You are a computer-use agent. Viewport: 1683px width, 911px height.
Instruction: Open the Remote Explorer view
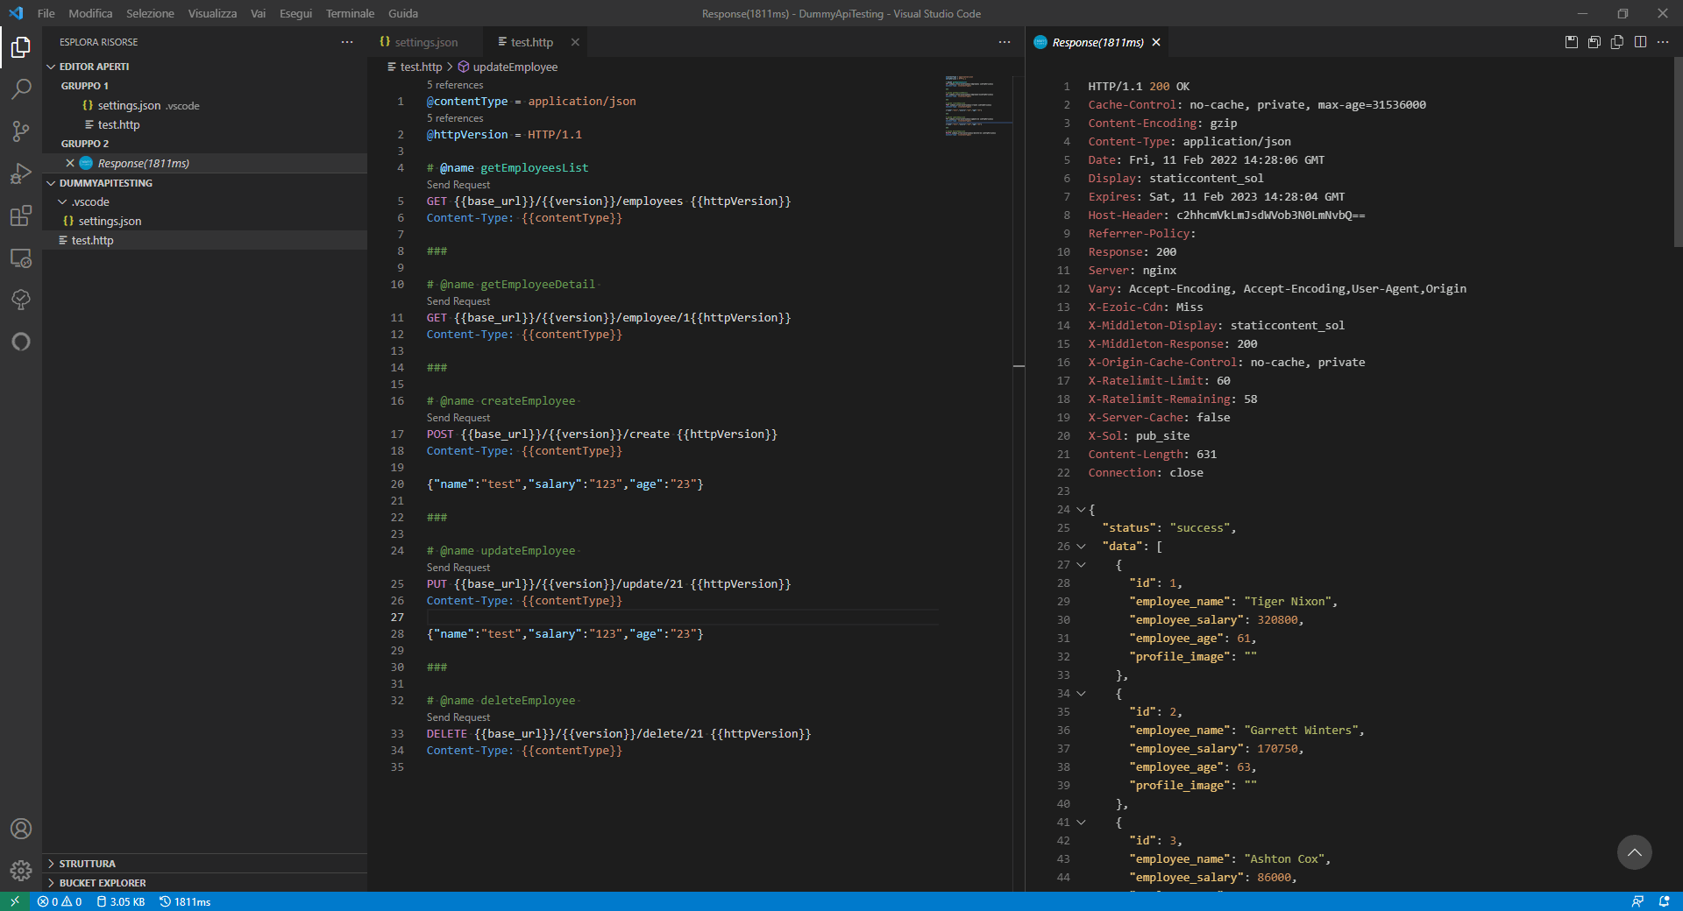coord(21,258)
